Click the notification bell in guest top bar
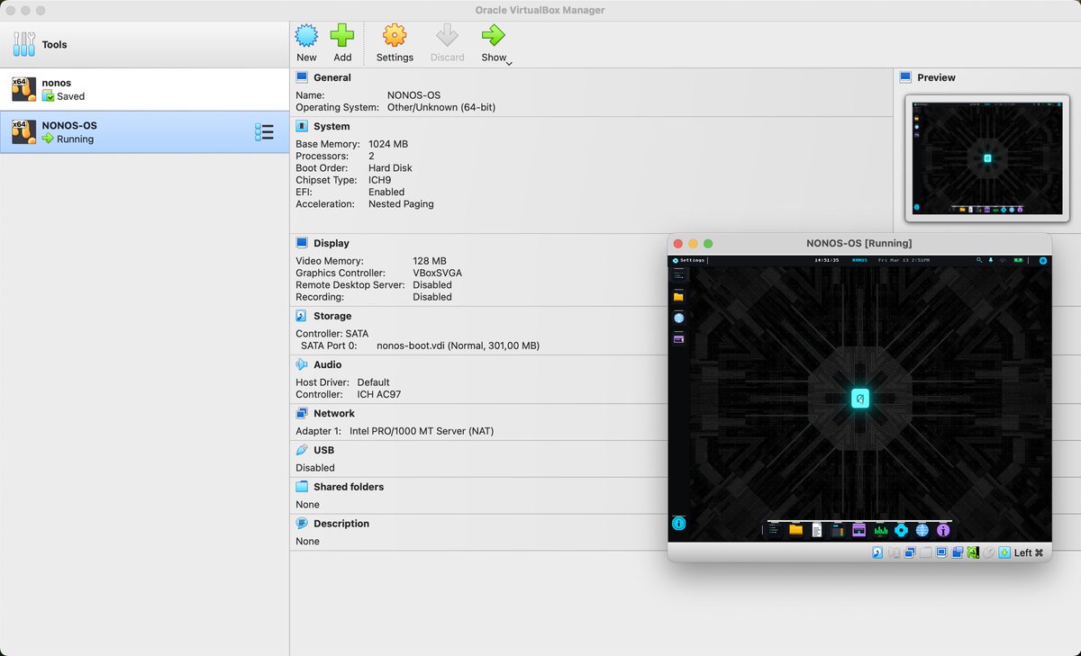Screen dimensions: 1081x656 [x=990, y=260]
